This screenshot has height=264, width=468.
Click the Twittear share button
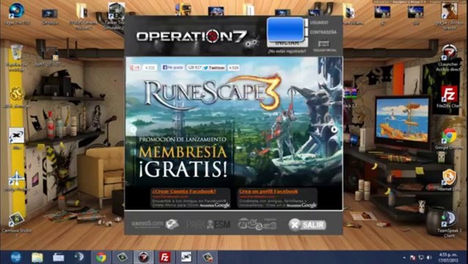[215, 67]
